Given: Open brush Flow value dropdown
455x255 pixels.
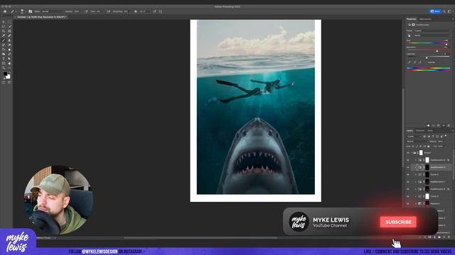Looking at the screenshot, I should pos(100,11).
